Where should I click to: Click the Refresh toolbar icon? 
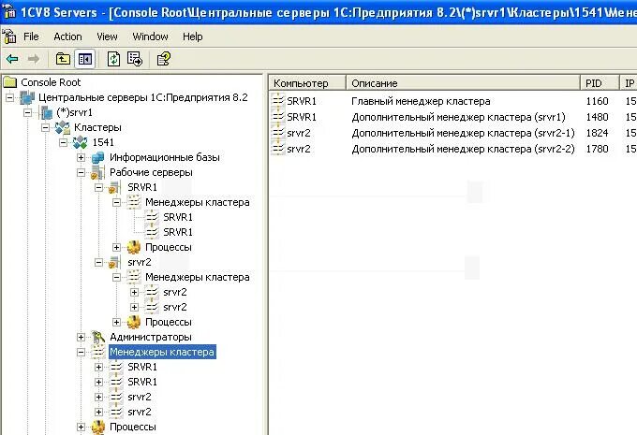pyautogui.click(x=113, y=59)
